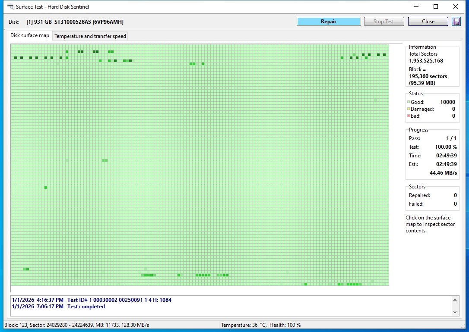
Task: Click the green Good status swatch
Action: point(409,102)
